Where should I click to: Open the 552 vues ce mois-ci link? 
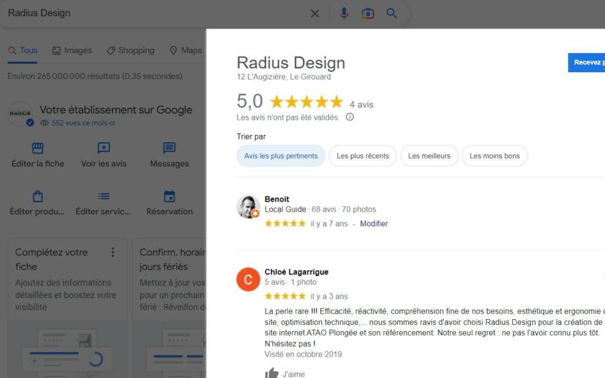click(83, 123)
